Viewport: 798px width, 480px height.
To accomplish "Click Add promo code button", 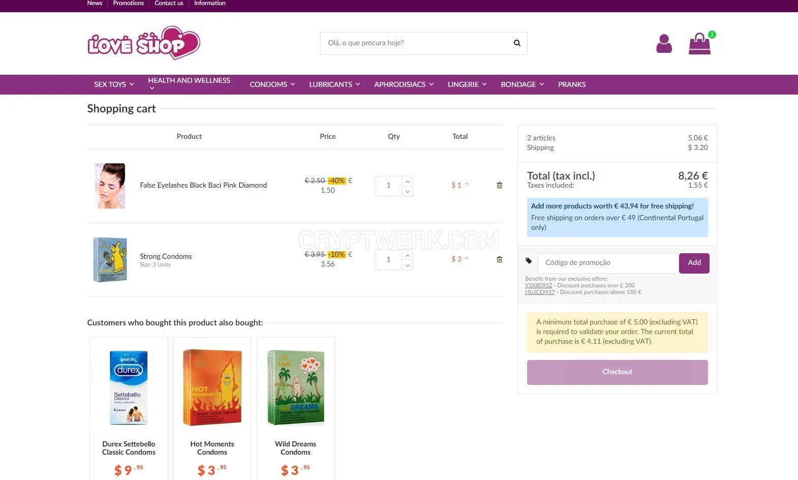I will click(694, 263).
